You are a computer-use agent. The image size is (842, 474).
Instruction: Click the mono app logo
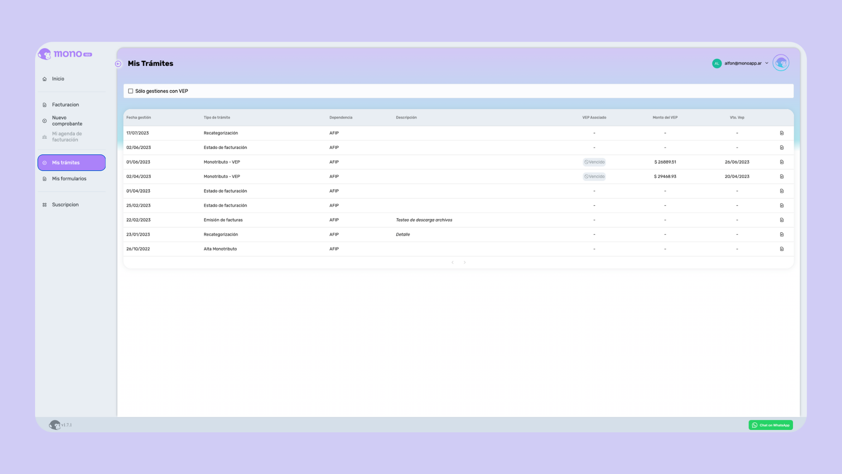[65, 54]
